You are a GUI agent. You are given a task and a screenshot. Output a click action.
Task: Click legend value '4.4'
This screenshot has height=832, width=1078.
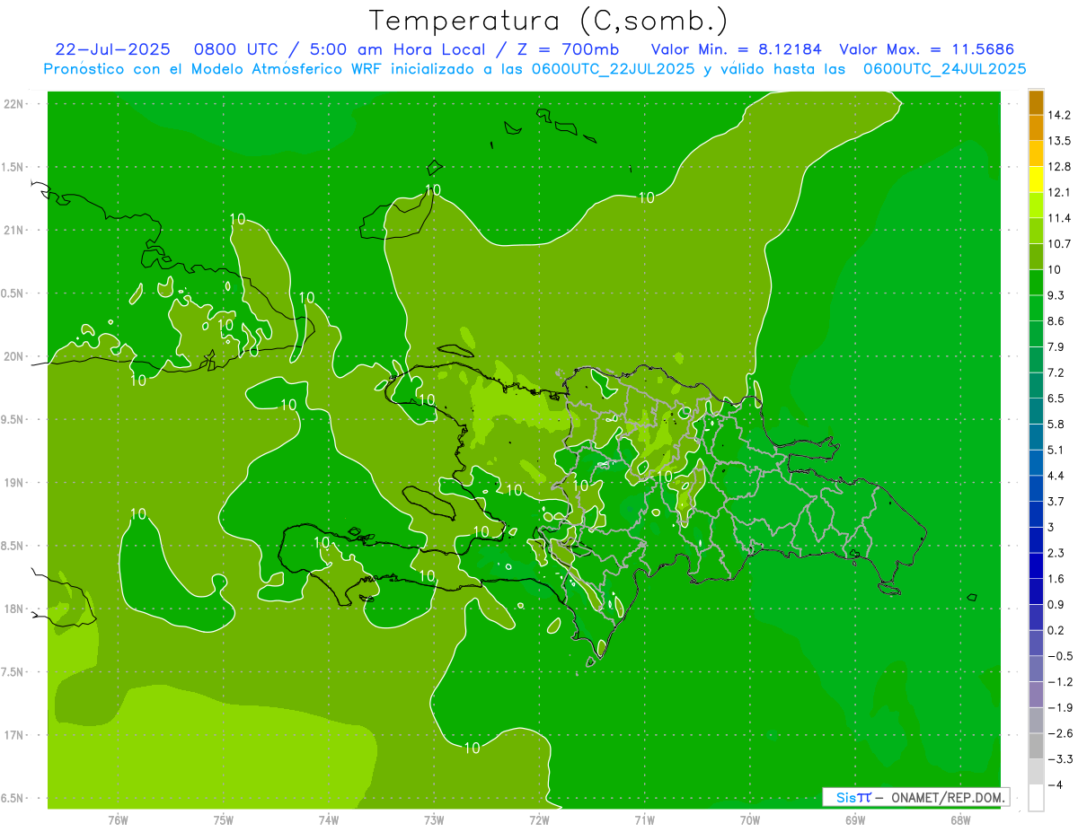click(1056, 476)
